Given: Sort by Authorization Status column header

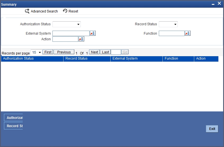Looking at the screenshot, I should (x=32, y=59).
